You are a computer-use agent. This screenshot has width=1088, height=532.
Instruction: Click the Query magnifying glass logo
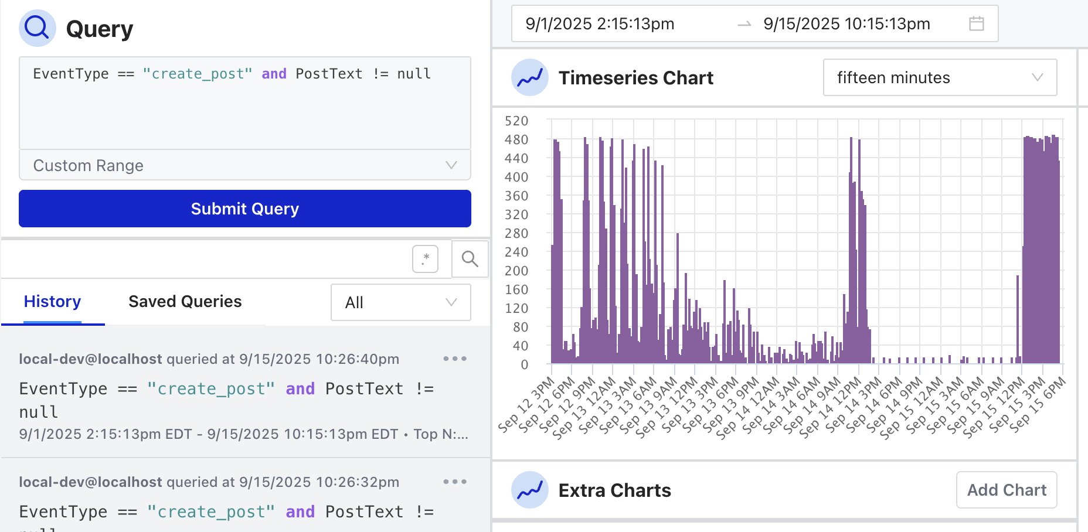[x=36, y=28]
